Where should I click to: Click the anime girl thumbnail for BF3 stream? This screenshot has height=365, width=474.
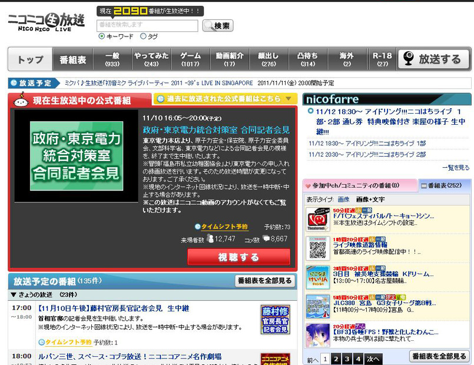click(318, 336)
